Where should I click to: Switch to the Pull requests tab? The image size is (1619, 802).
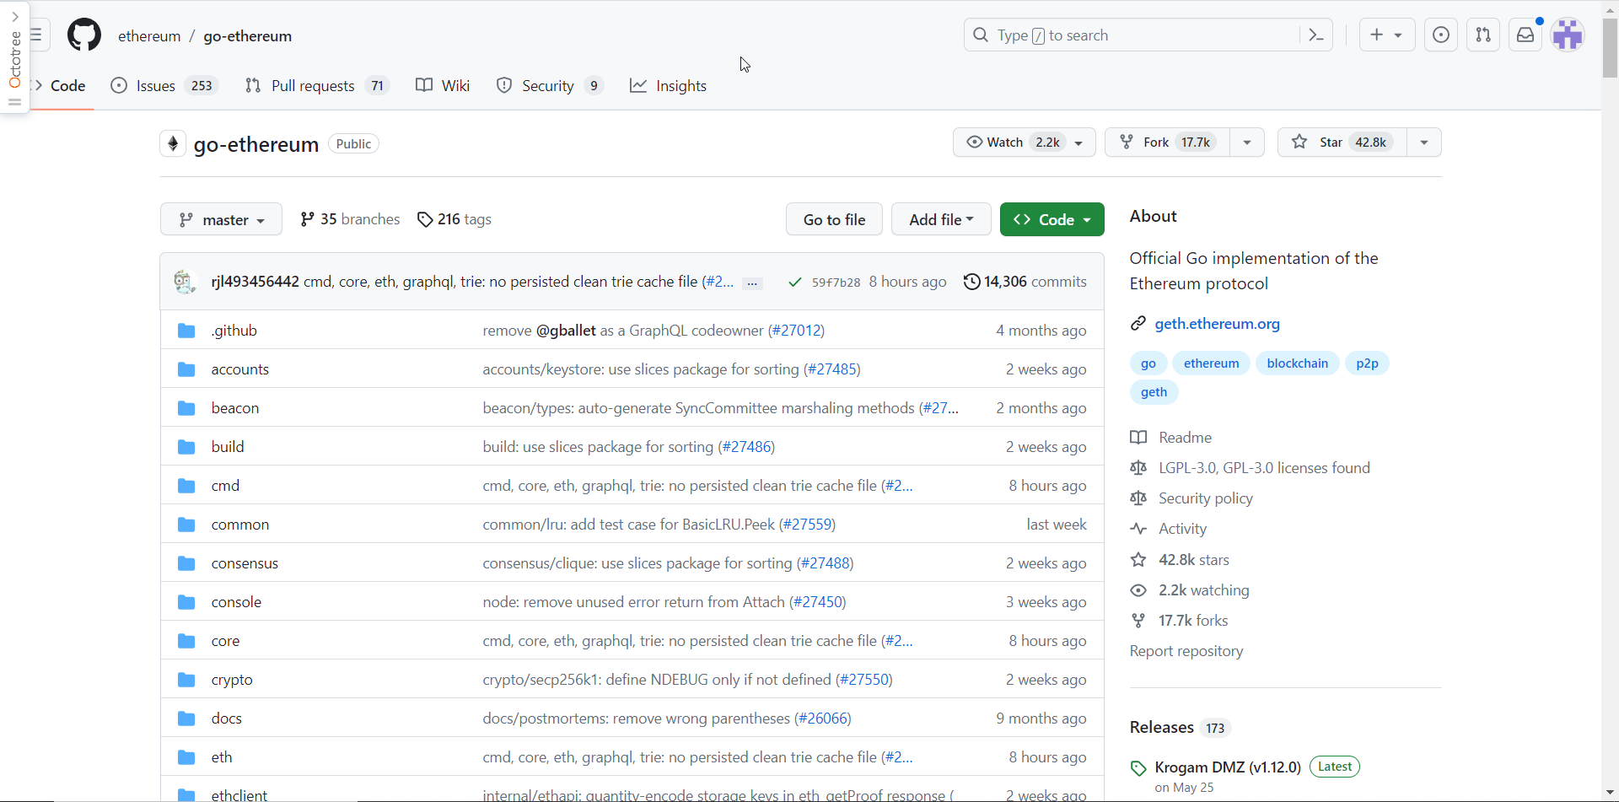[x=316, y=86]
